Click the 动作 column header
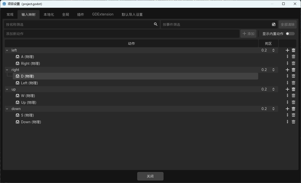 click(131, 43)
